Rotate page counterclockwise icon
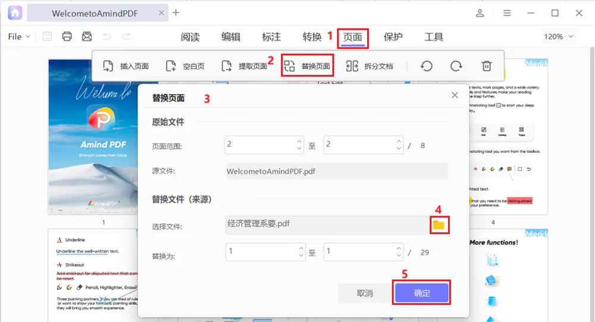The height and width of the screenshot is (322, 595). 427,66
